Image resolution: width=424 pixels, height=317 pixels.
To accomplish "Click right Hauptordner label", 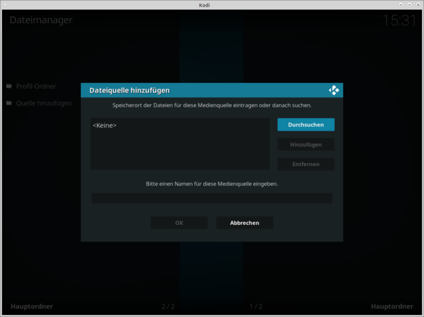I will 392,306.
